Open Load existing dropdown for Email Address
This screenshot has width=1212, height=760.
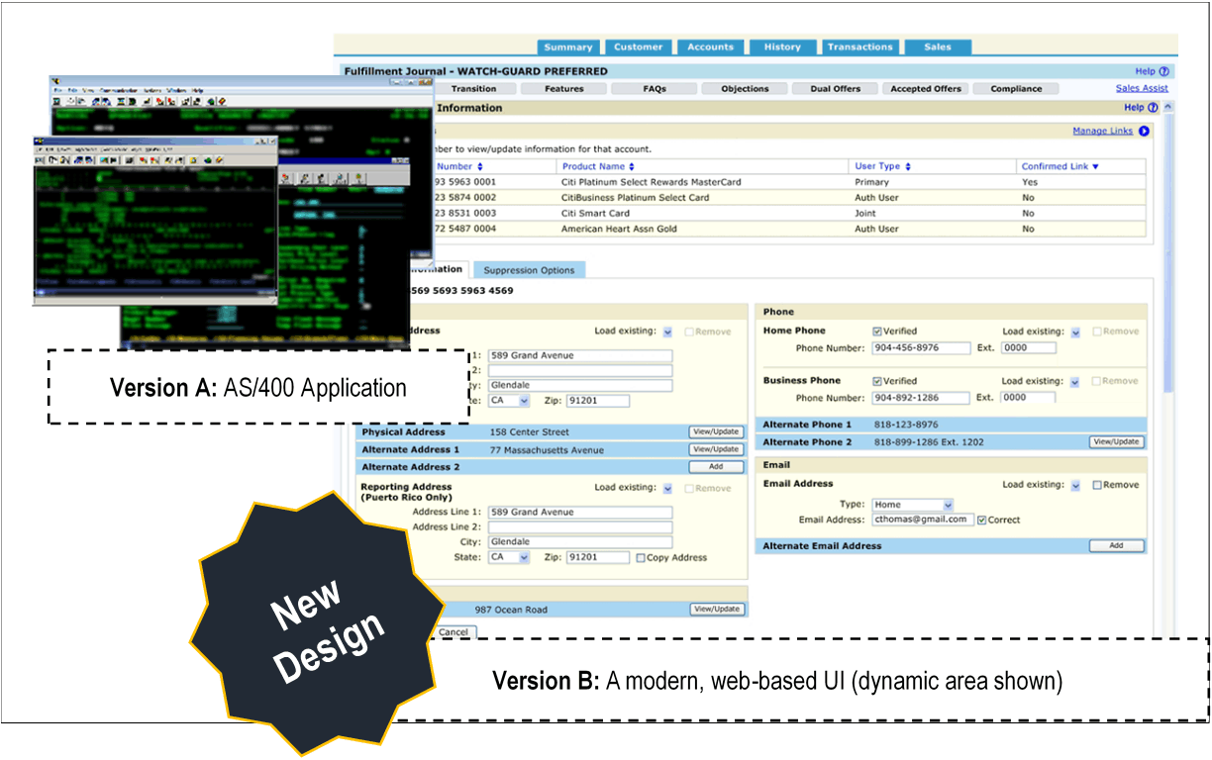click(1075, 485)
